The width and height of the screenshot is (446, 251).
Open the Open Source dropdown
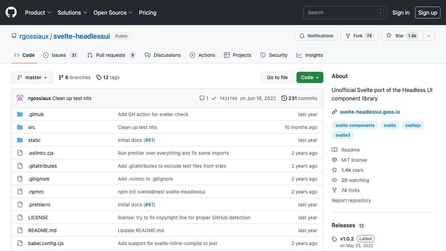[113, 13]
